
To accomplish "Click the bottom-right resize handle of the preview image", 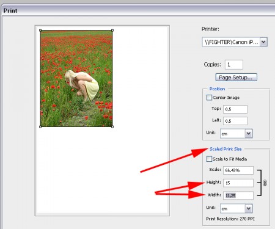I will pos(112,126).
